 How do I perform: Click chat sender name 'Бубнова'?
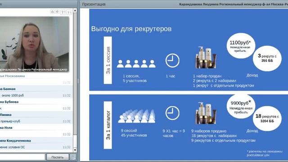tap(12, 102)
